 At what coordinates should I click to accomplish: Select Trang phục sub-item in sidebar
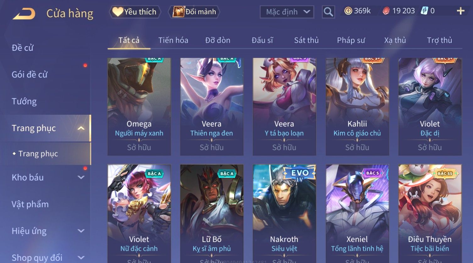click(38, 154)
